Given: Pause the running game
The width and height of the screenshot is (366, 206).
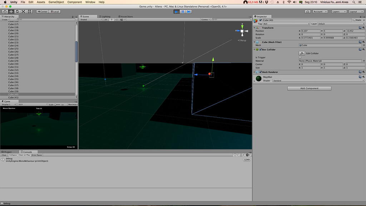Looking at the screenshot, I should tap(183, 11).
